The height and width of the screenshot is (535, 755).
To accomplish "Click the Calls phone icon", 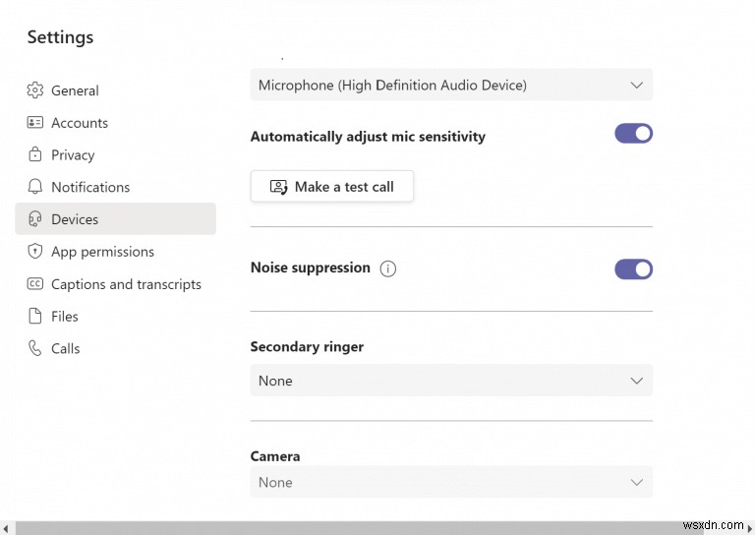I will pyautogui.click(x=34, y=348).
